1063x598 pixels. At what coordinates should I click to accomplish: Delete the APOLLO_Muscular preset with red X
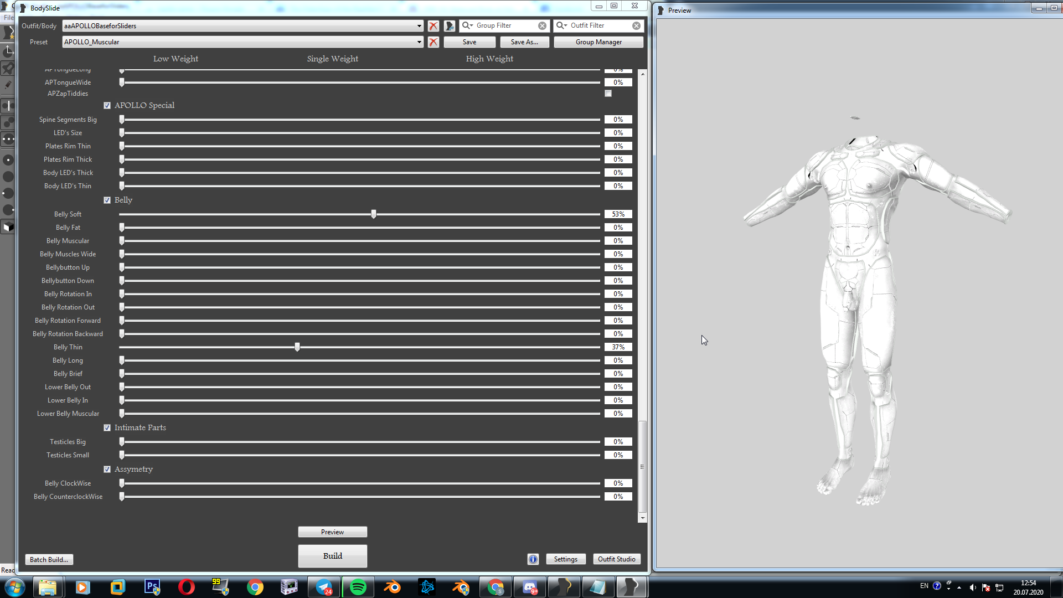434,42
